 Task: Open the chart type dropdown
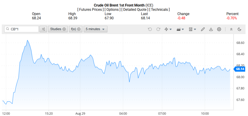pyautogui.click(x=180, y=29)
